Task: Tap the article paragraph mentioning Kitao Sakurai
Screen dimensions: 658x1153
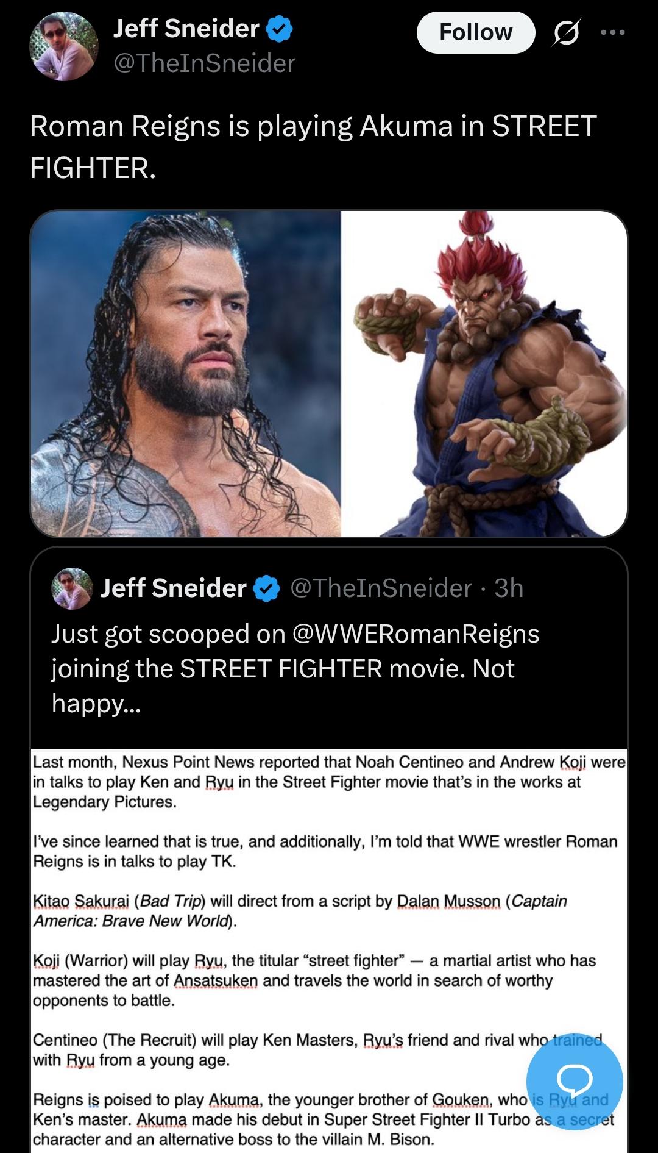Action: click(x=300, y=911)
